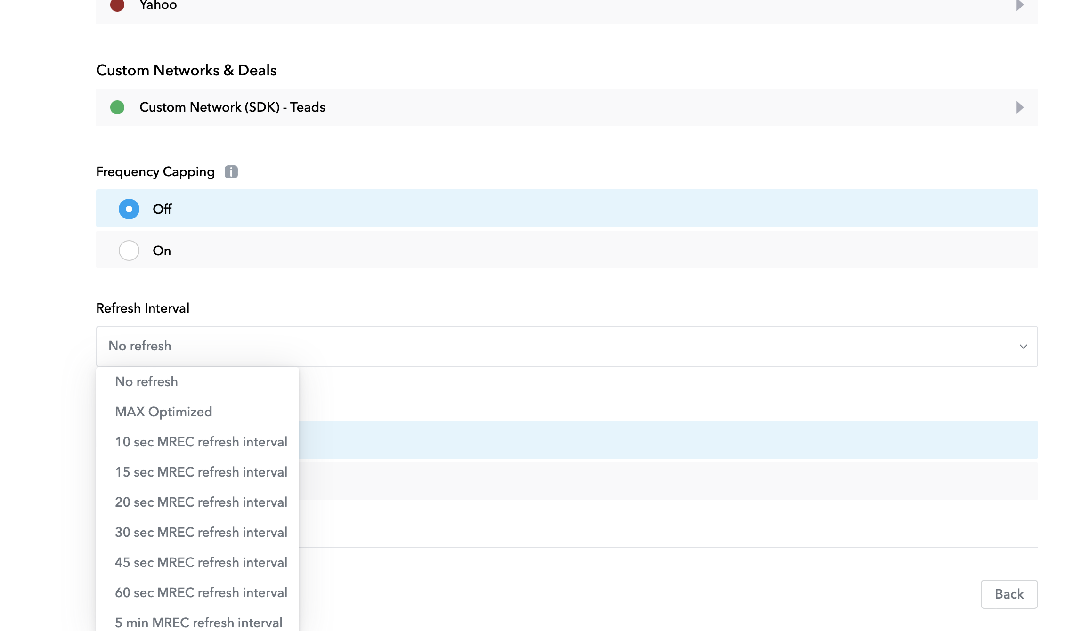
Task: Expand the Yahoo network row
Action: coord(1019,6)
